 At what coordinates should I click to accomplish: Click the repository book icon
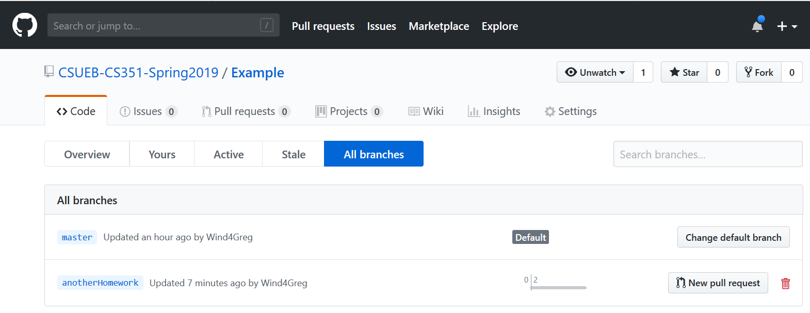[49, 72]
